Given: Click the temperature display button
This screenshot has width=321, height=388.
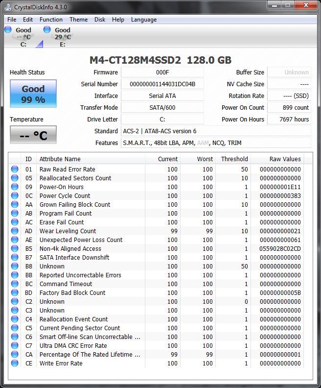Looking at the screenshot, I should point(33,135).
